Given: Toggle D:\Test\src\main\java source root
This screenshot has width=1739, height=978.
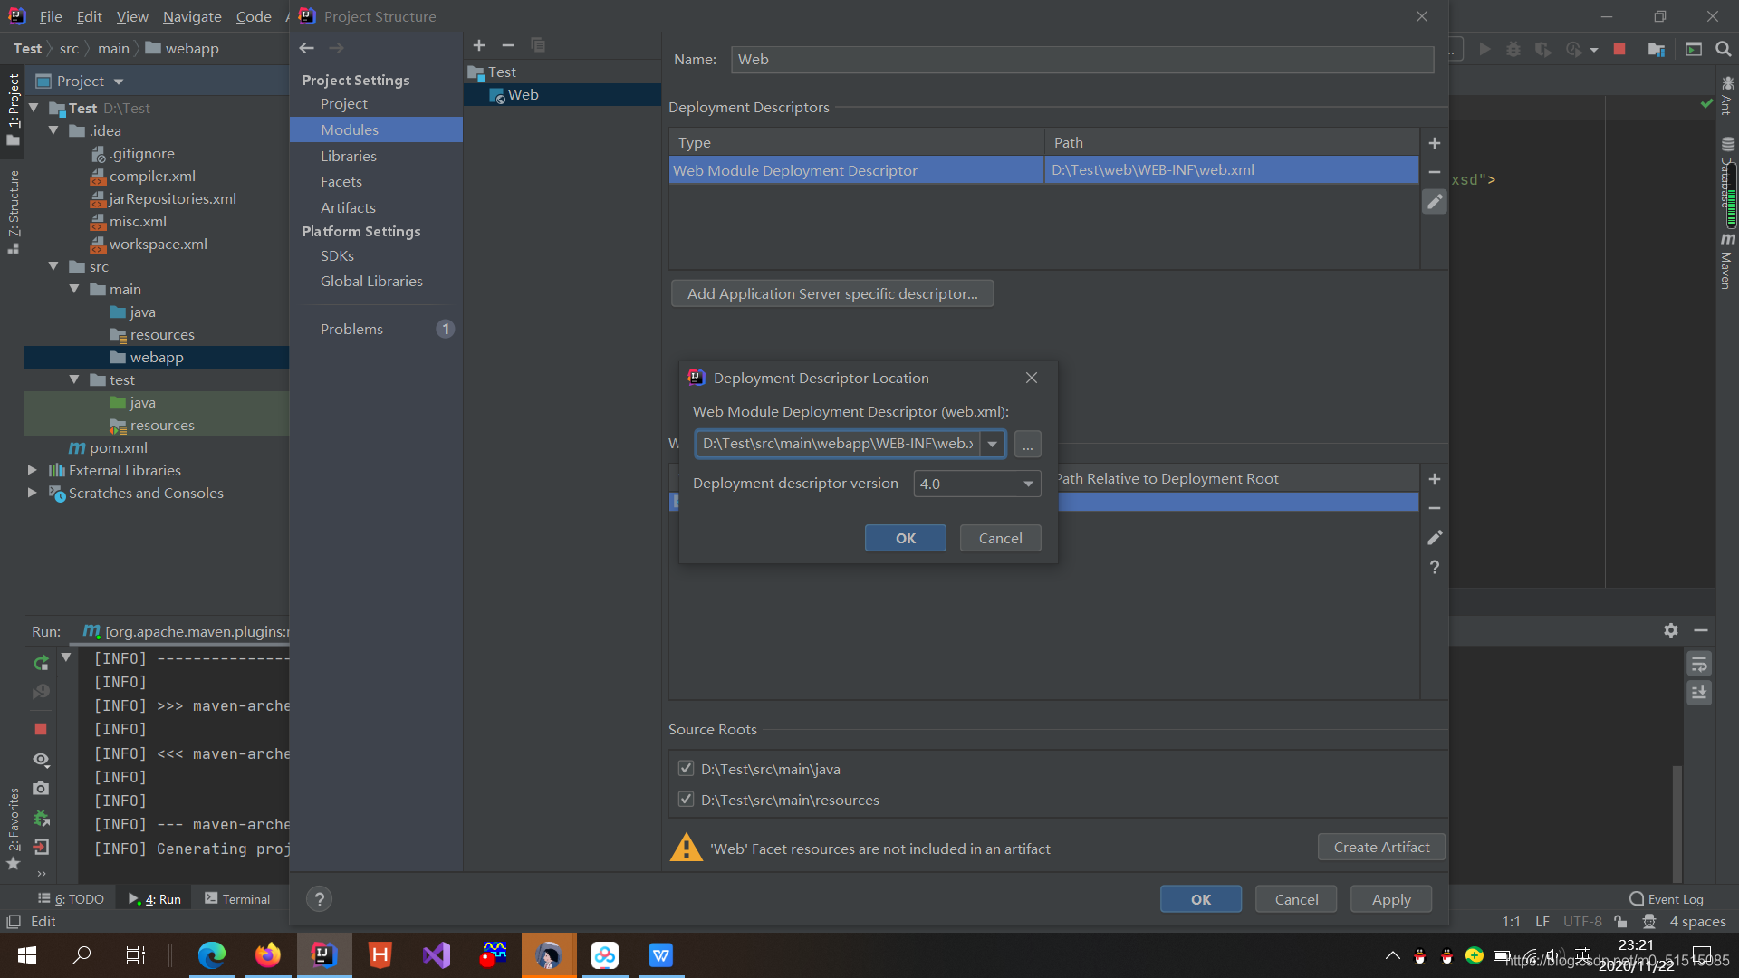Looking at the screenshot, I should click(x=686, y=768).
